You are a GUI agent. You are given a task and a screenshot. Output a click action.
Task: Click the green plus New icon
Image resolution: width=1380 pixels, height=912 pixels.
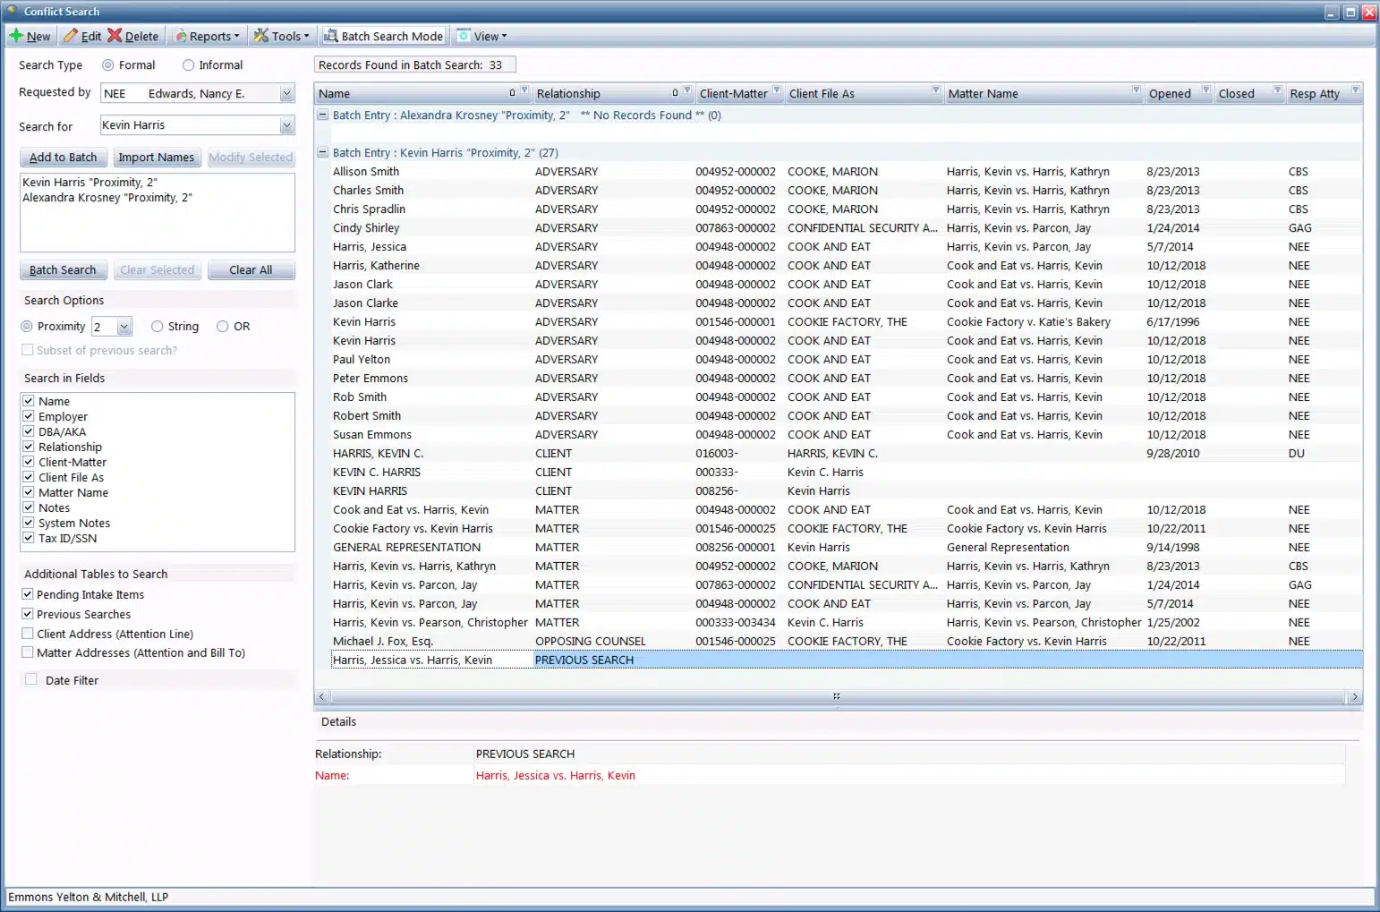[x=16, y=36]
